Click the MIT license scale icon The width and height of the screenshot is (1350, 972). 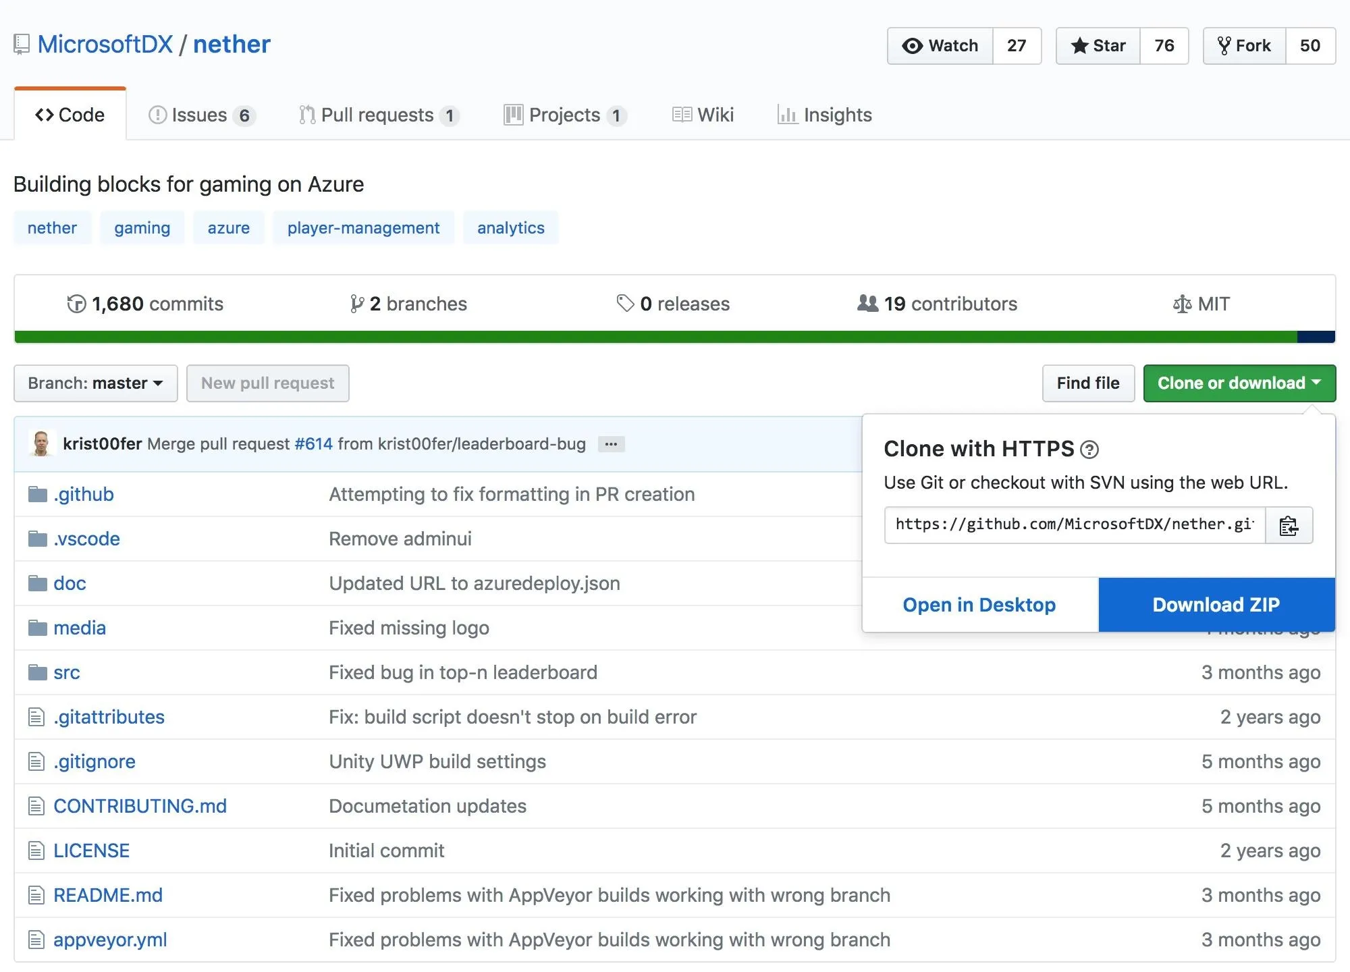[x=1182, y=304]
